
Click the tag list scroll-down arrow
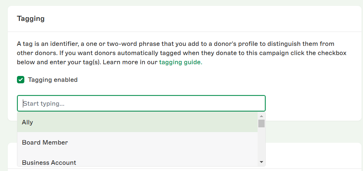tap(261, 162)
